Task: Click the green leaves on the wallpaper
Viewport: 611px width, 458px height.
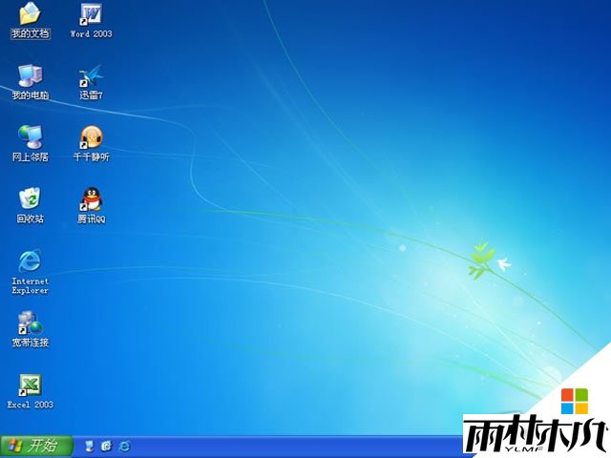Action: click(x=480, y=260)
